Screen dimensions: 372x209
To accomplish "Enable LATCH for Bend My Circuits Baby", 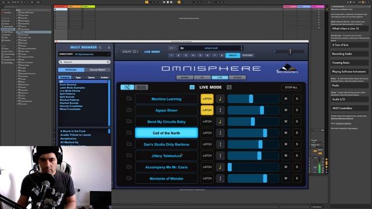I will click(x=207, y=121).
